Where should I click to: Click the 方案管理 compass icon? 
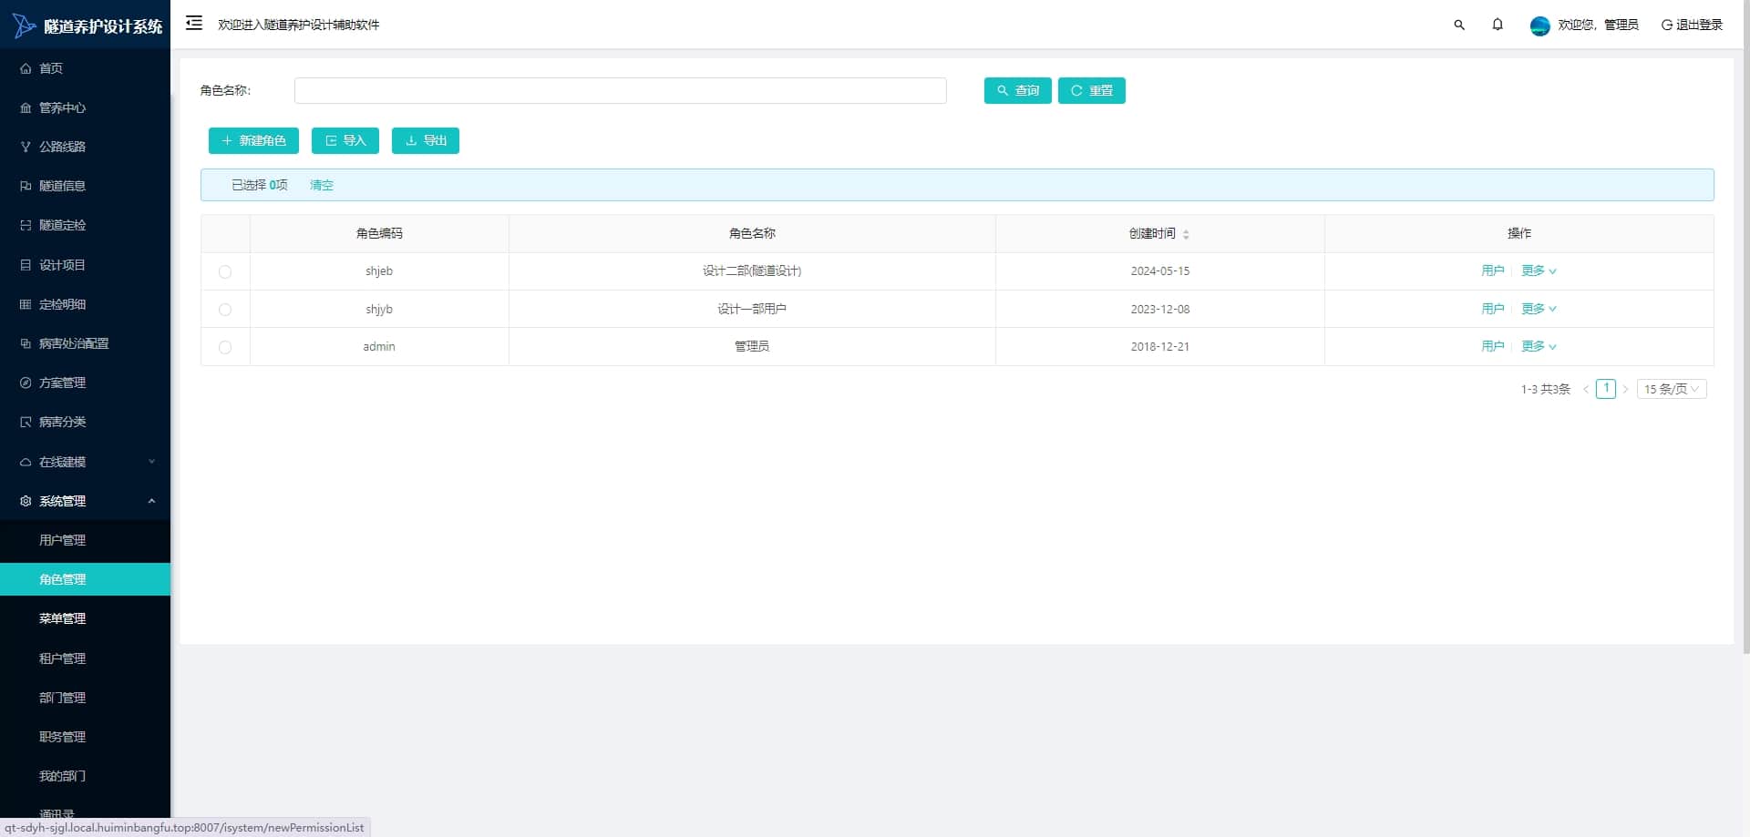[x=26, y=383]
